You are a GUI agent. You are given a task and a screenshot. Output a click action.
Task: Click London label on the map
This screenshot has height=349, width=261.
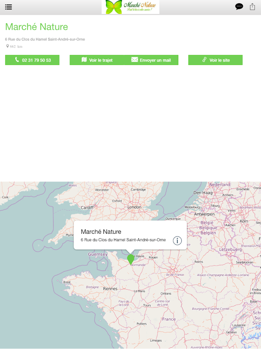134,207
